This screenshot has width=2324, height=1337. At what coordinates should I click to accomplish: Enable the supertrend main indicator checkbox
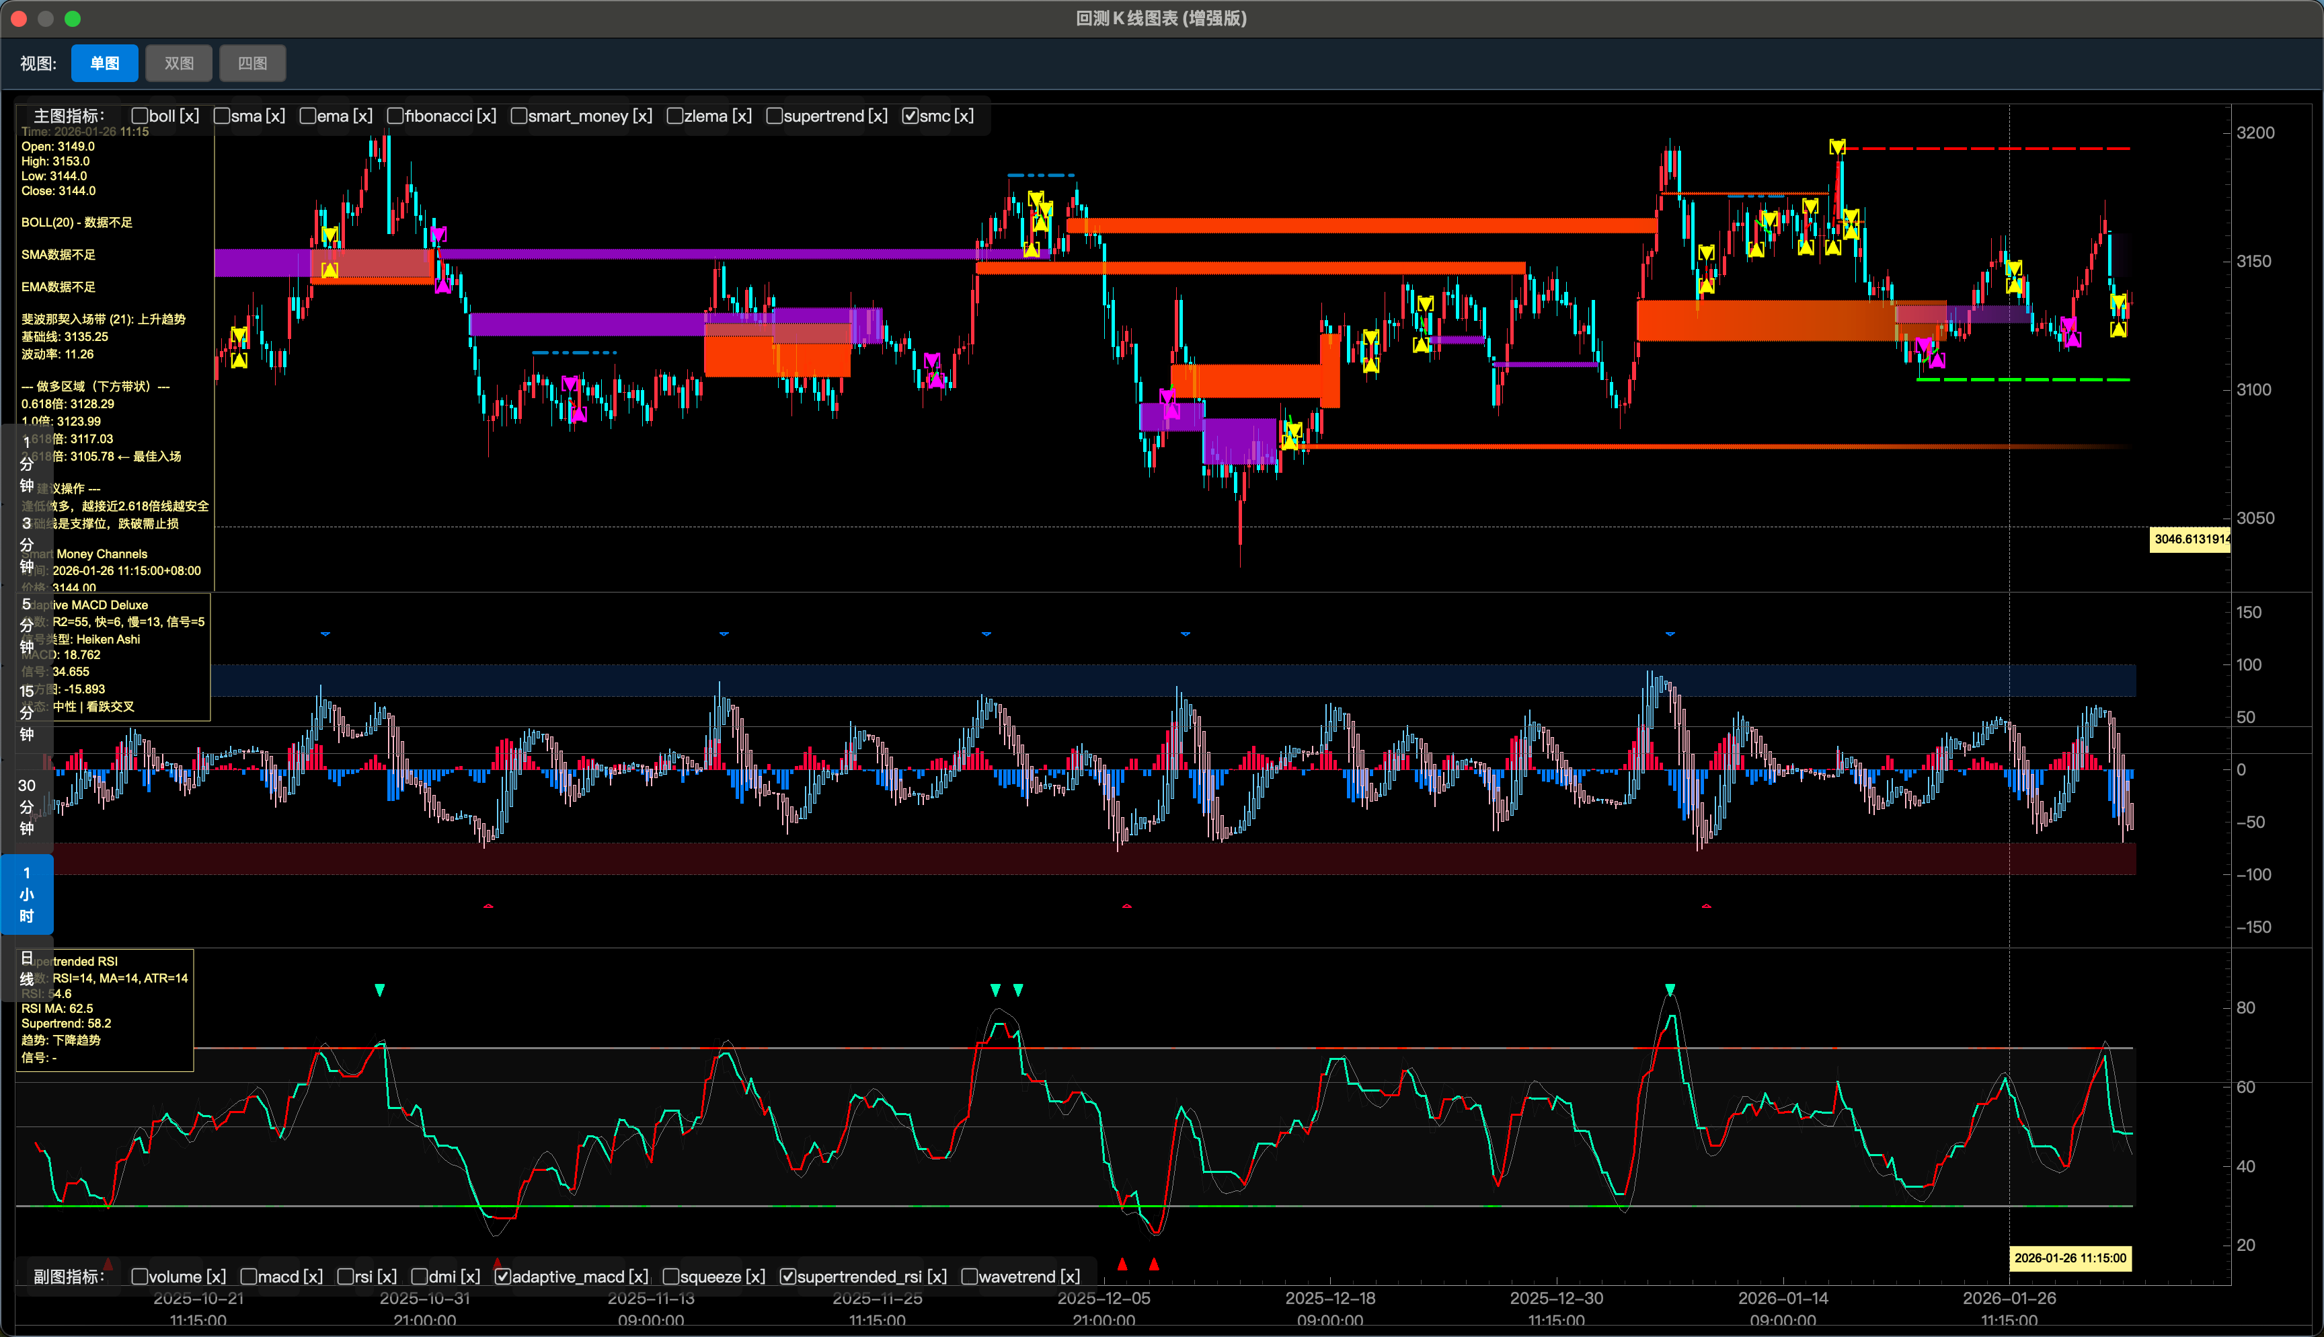[775, 116]
